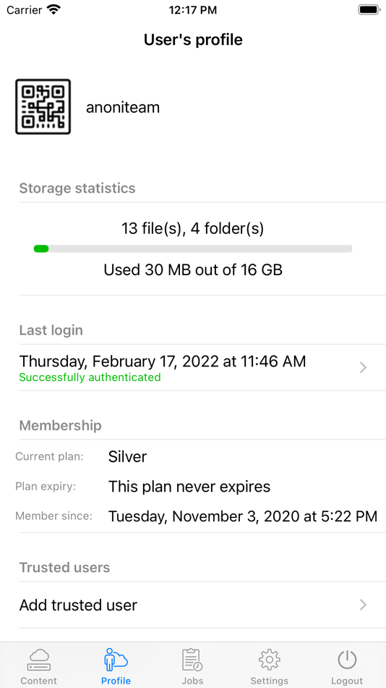Image resolution: width=386 pixels, height=688 pixels.
Task: Tap the Logout power icon
Action: pyautogui.click(x=347, y=660)
